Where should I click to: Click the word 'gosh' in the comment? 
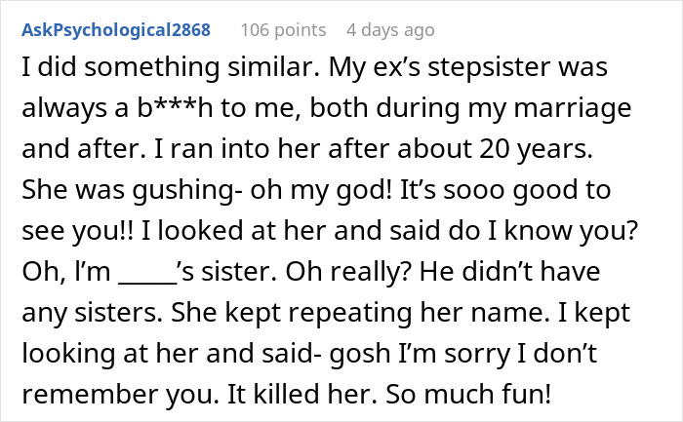(359, 353)
